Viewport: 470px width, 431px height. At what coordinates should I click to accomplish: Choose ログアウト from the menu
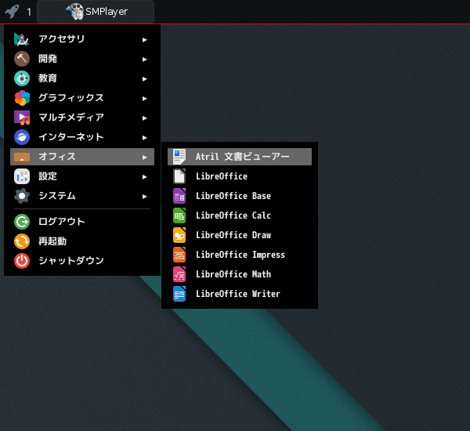82,222
